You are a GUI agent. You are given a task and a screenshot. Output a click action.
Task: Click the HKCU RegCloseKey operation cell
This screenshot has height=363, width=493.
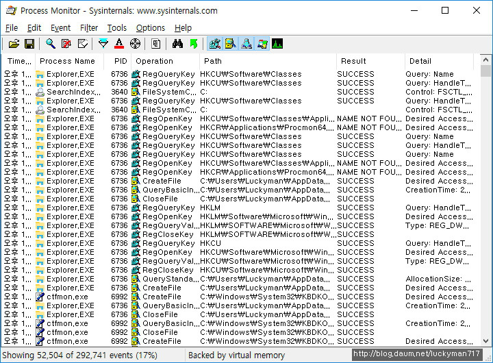(168, 270)
